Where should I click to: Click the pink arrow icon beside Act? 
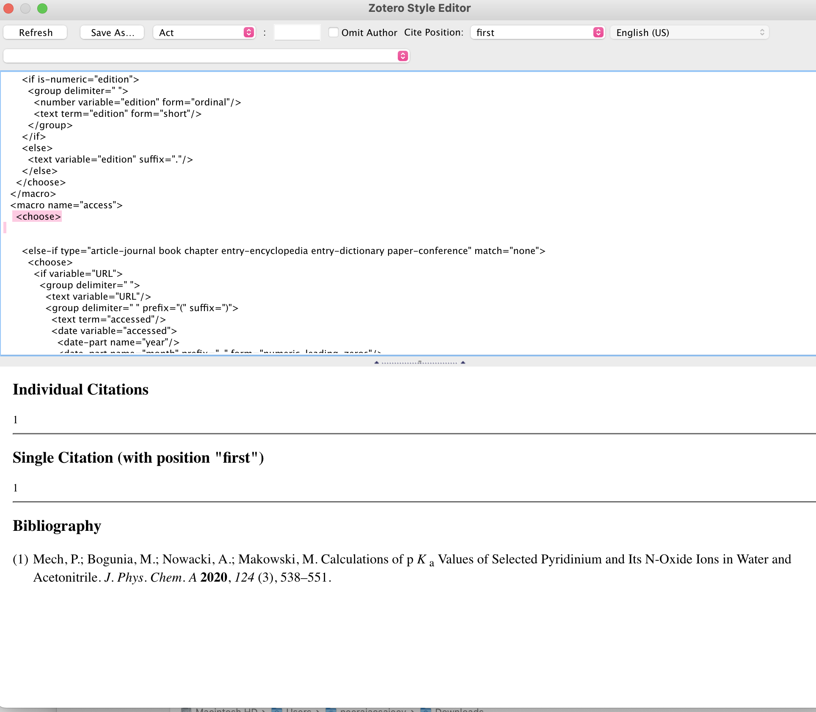tap(249, 33)
